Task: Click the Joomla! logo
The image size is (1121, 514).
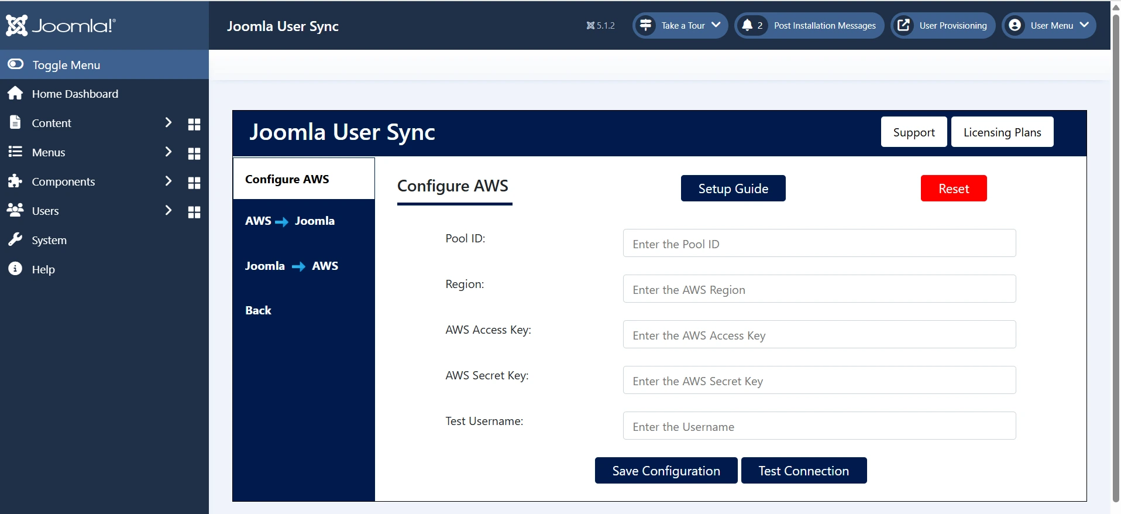Action: (61, 25)
